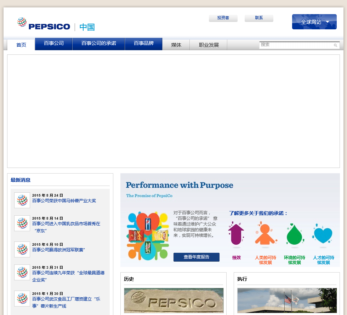Click the date 2015年8月14日
Viewport: 347px width, 315px height.
[x=47, y=218]
